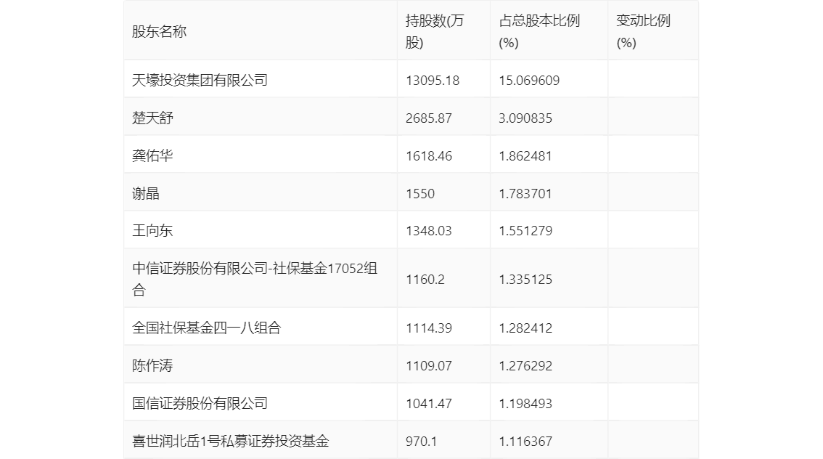Click percentage value 1.282412

coord(525,328)
